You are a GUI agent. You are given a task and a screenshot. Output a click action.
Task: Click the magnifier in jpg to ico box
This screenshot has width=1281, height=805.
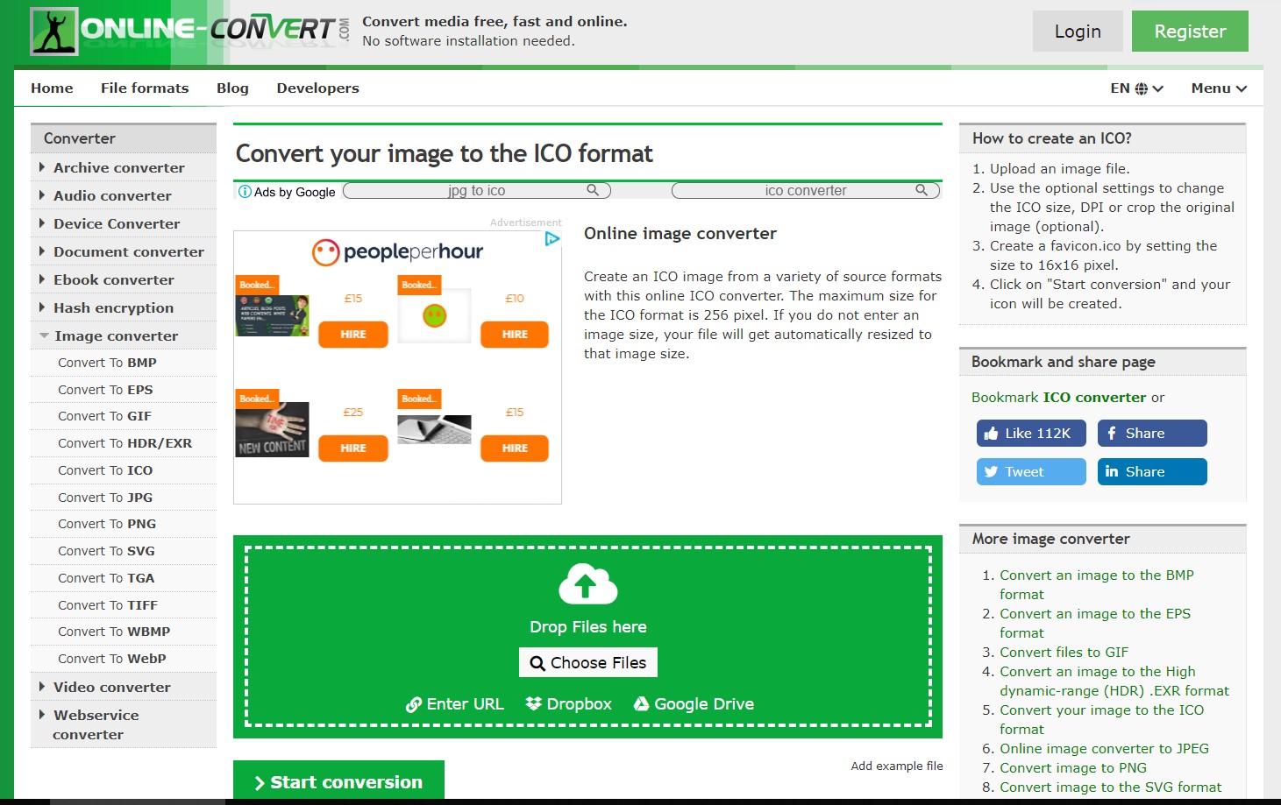click(593, 190)
